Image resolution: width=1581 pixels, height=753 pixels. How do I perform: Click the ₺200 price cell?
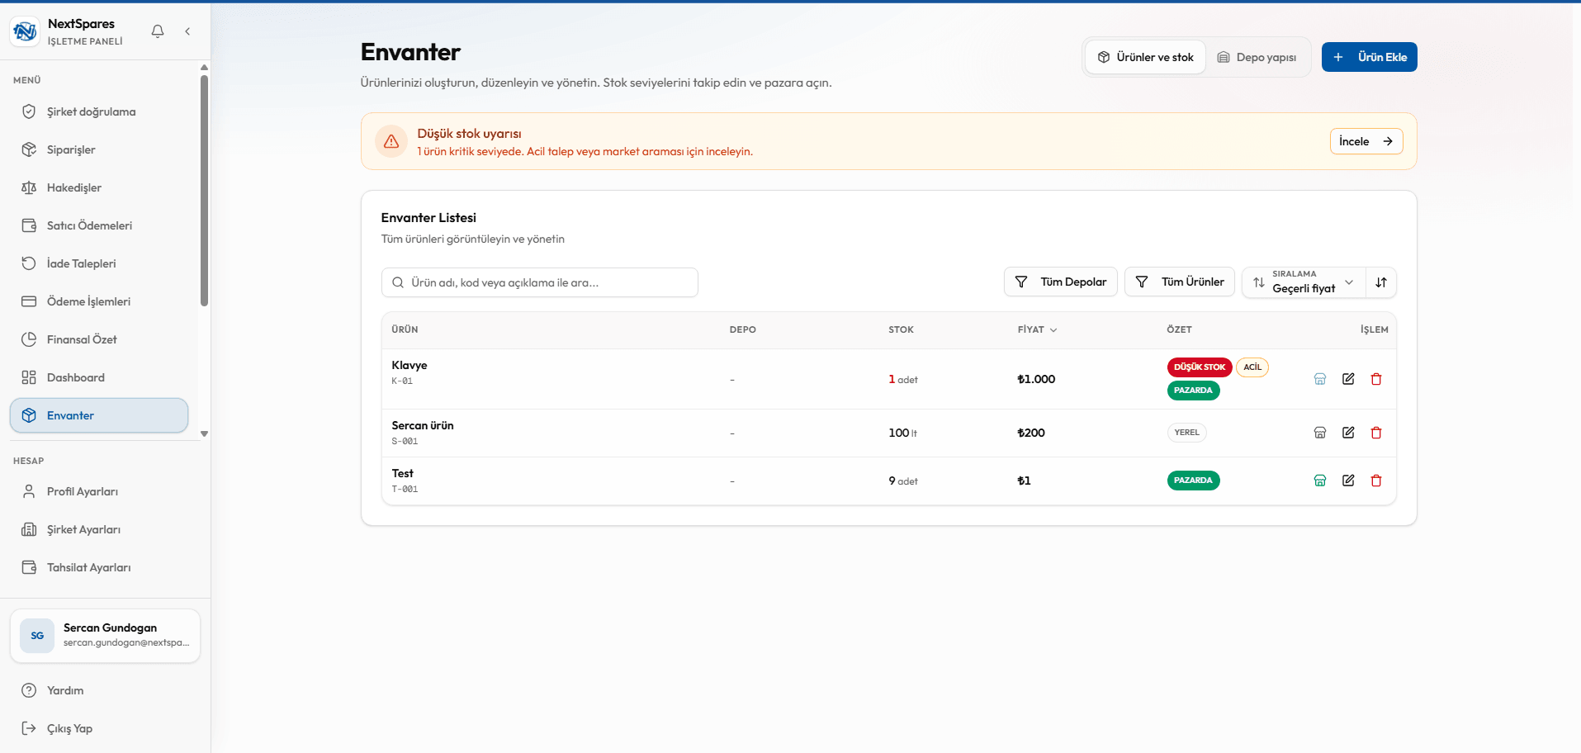click(1031, 433)
